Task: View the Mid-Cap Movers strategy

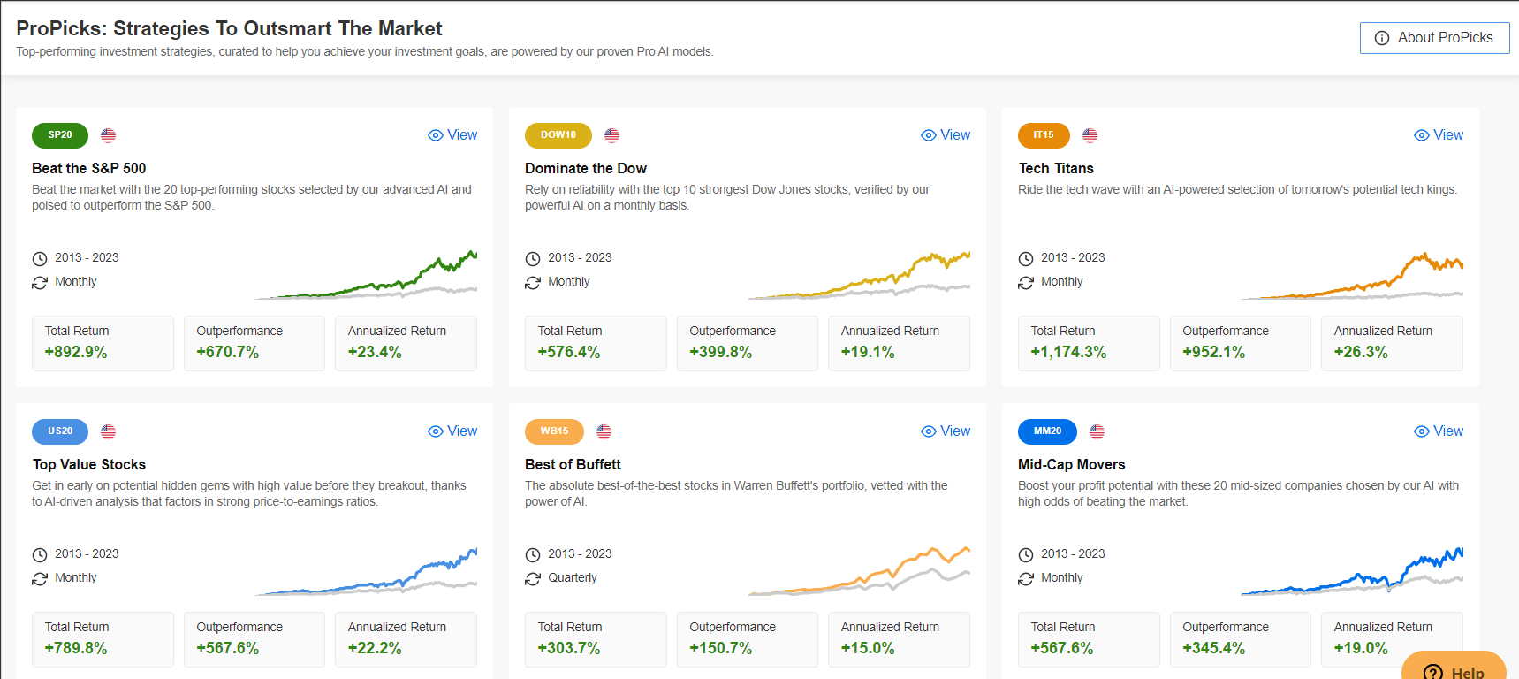Action: pos(1439,431)
